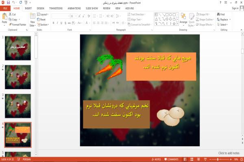Open the font size combo box
Viewport: 244px width, 162px height.
click(x=74, y=16)
